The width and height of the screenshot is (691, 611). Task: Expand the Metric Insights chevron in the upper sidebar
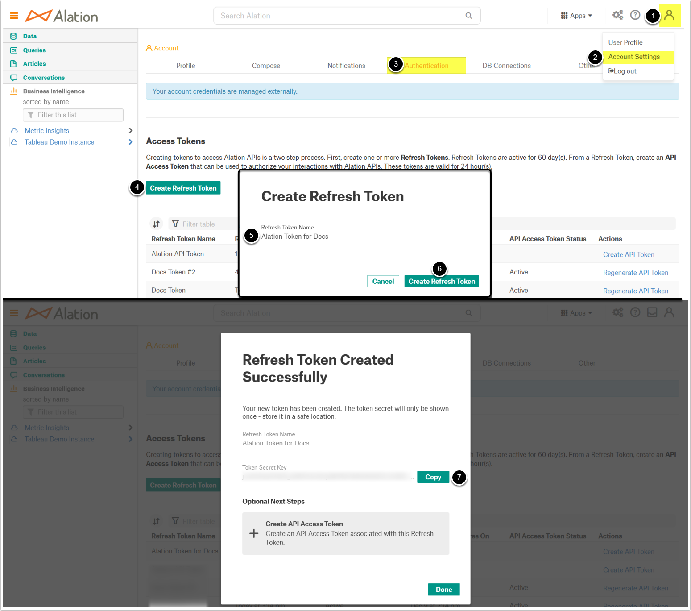pos(131,131)
